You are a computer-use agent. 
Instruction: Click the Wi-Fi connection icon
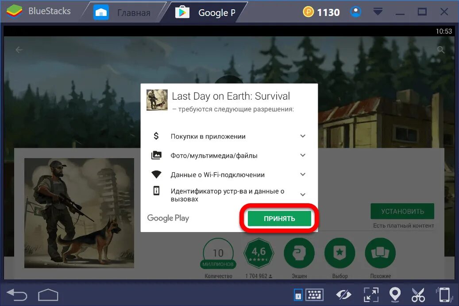pos(156,174)
